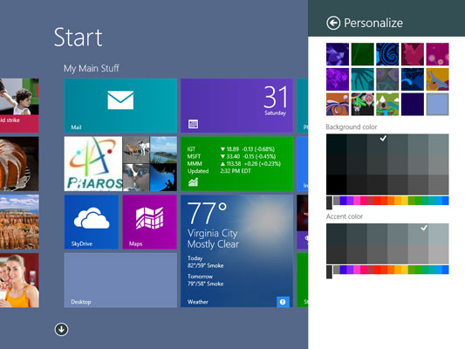Click the My Main Stuff group name
Viewport: 465px width, 349px height.
point(92,68)
